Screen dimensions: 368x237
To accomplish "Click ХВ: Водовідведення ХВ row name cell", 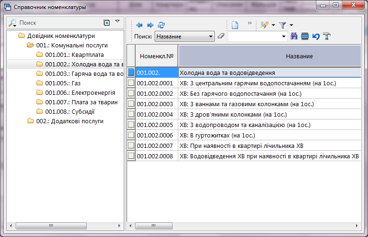I will [270, 156].
